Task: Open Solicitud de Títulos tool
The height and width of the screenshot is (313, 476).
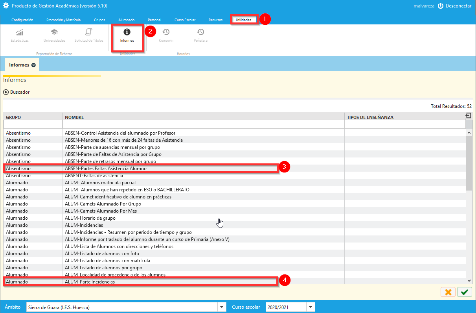Action: (x=89, y=35)
